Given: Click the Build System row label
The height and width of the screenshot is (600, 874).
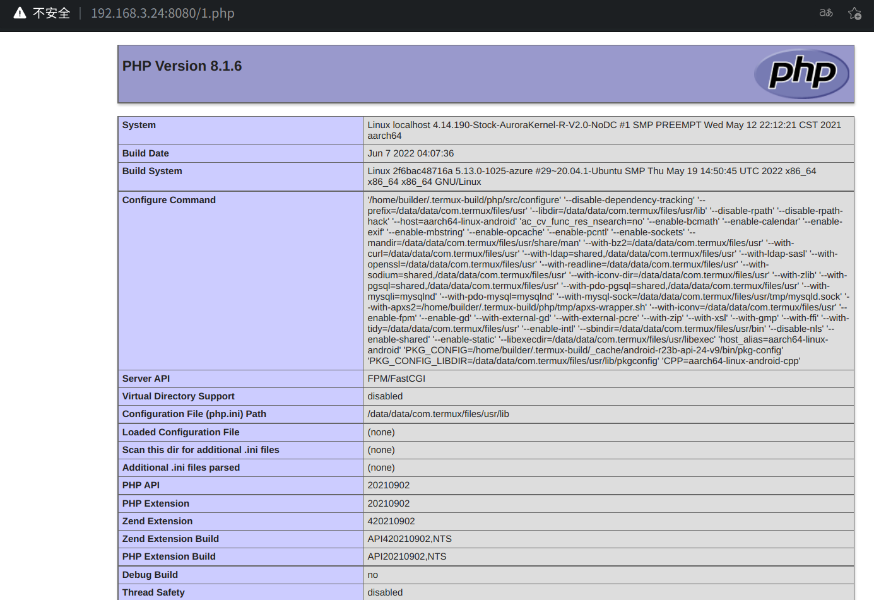Looking at the screenshot, I should click(x=152, y=171).
